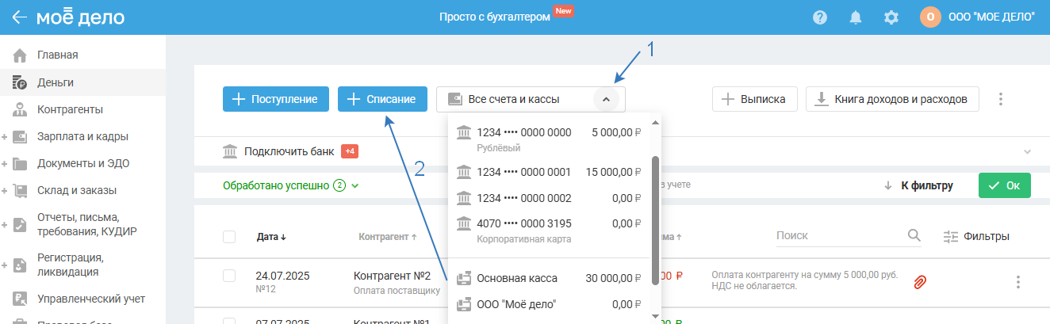This screenshot has height=324, width=1050.
Task: Expand the Обработано успешно chevron
Action: tap(355, 186)
